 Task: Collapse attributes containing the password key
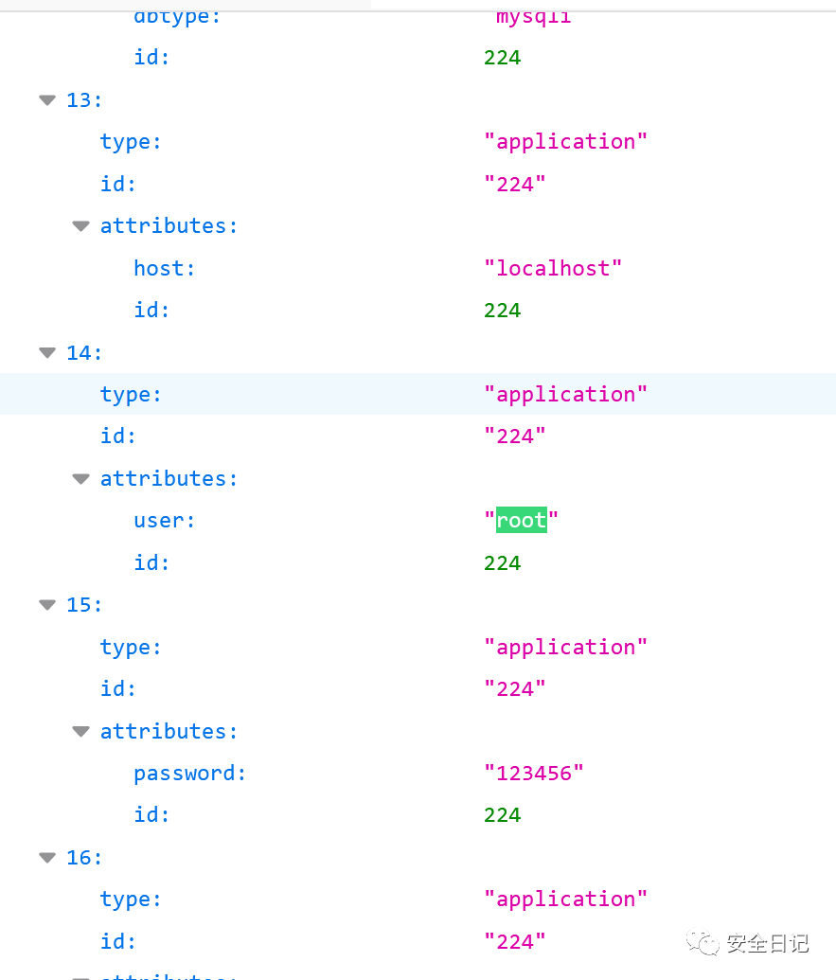coord(81,732)
